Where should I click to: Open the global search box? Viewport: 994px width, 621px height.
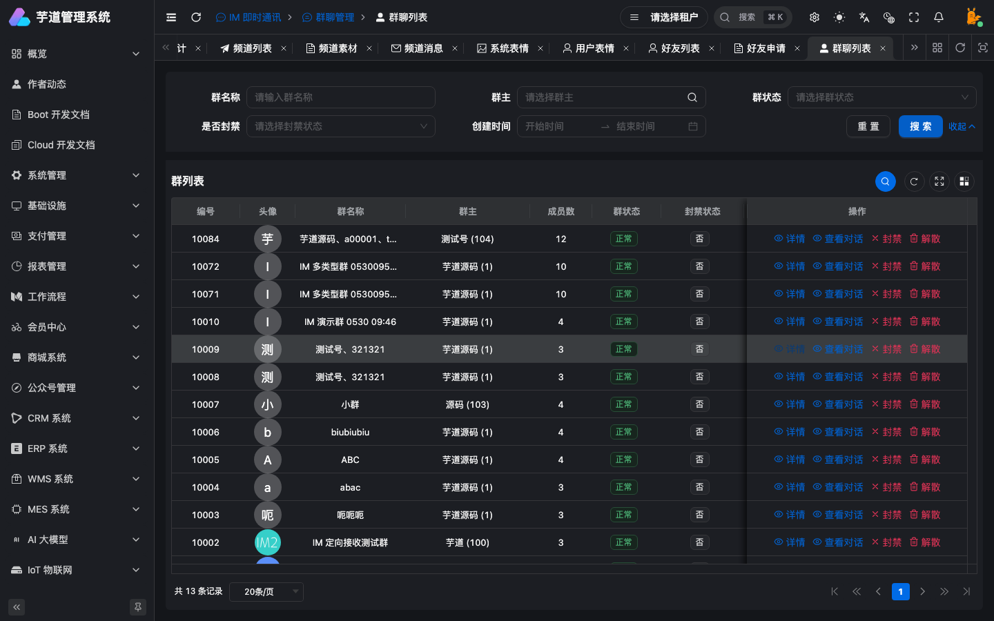pyautogui.click(x=753, y=17)
